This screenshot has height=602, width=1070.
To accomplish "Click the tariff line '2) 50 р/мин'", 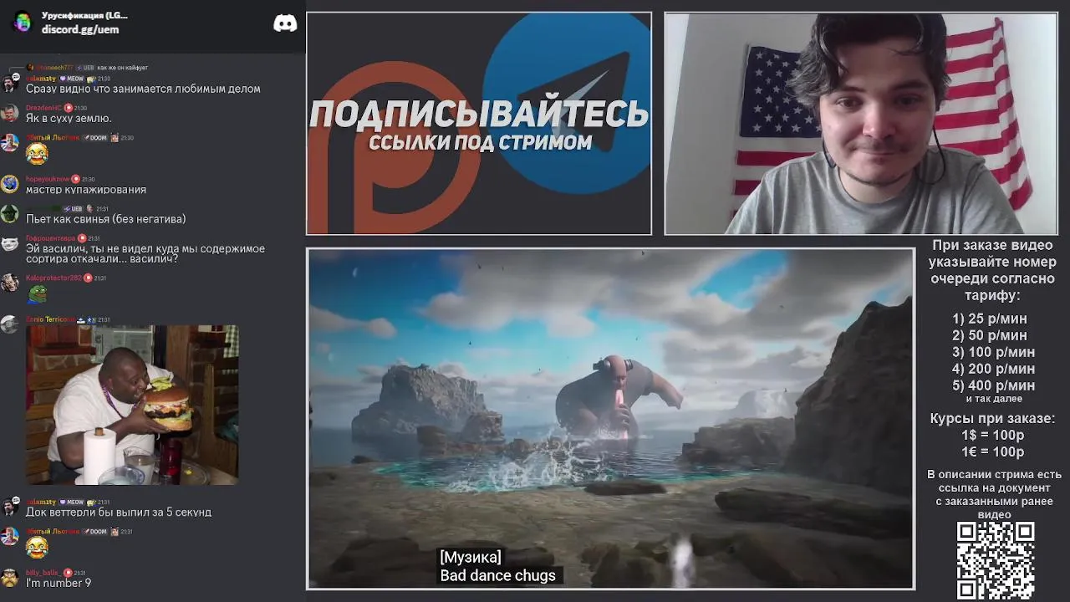I will [x=990, y=335].
